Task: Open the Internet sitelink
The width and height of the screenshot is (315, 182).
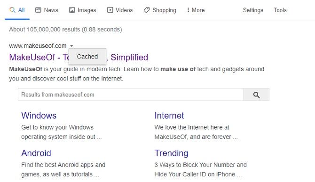Action: 169,116
